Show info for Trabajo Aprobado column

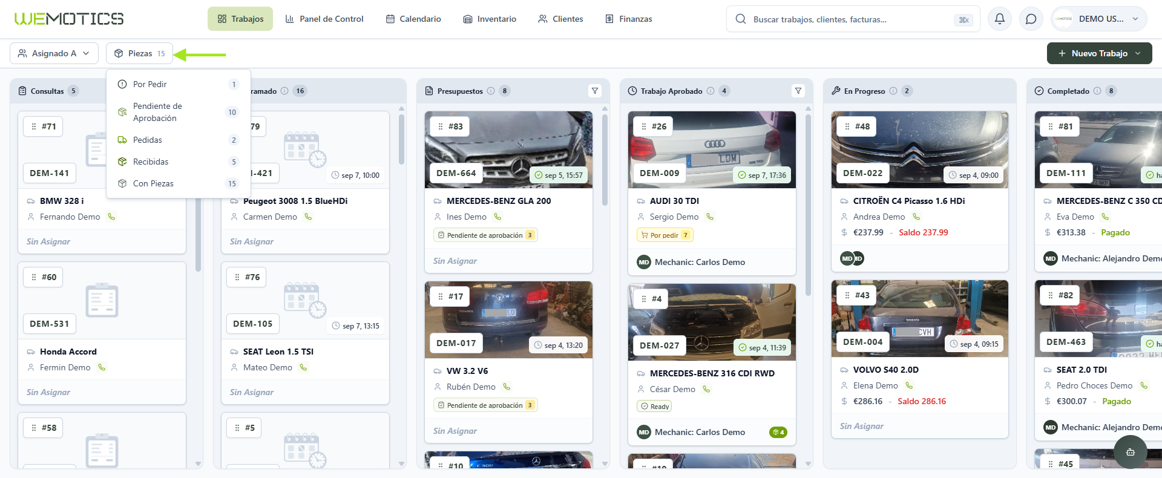pos(711,91)
